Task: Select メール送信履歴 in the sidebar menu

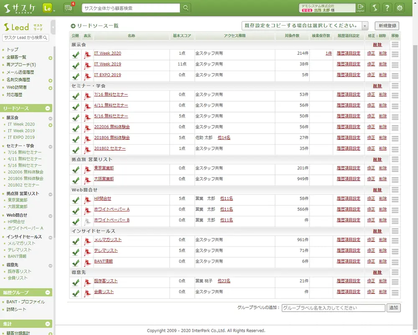Action: click(x=20, y=72)
